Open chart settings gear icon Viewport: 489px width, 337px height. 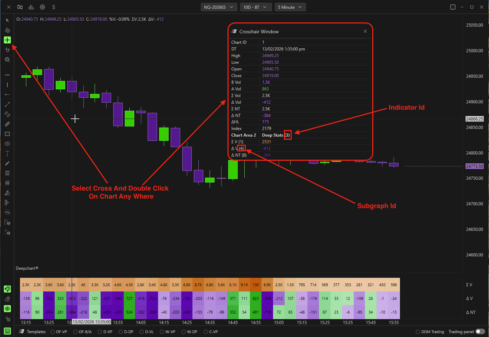click(x=42, y=7)
